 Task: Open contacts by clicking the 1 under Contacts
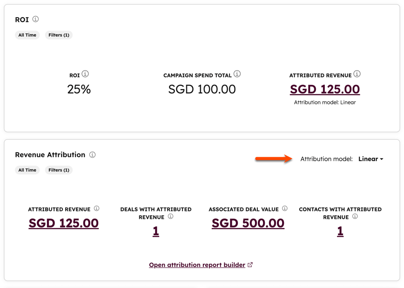pos(340,230)
